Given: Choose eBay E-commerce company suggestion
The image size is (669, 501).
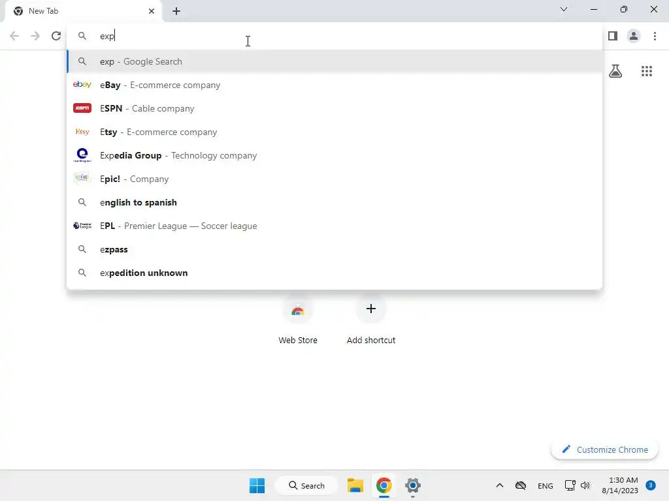Looking at the screenshot, I should (x=335, y=85).
